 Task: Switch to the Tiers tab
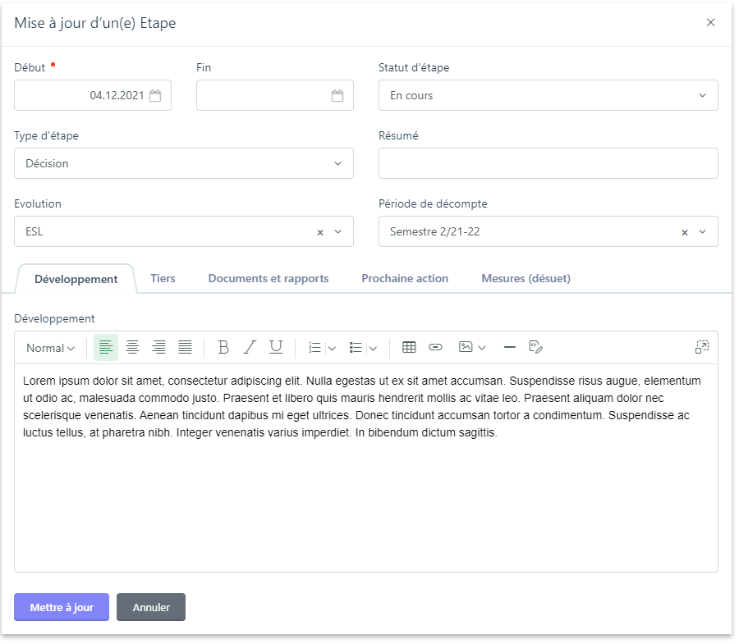coord(163,278)
